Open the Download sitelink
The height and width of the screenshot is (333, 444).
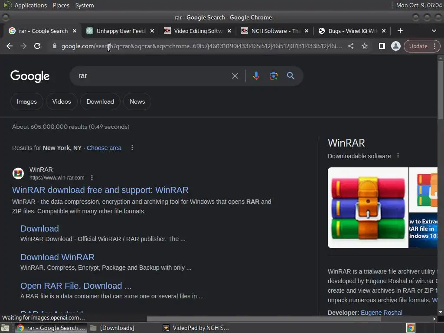click(x=39, y=229)
